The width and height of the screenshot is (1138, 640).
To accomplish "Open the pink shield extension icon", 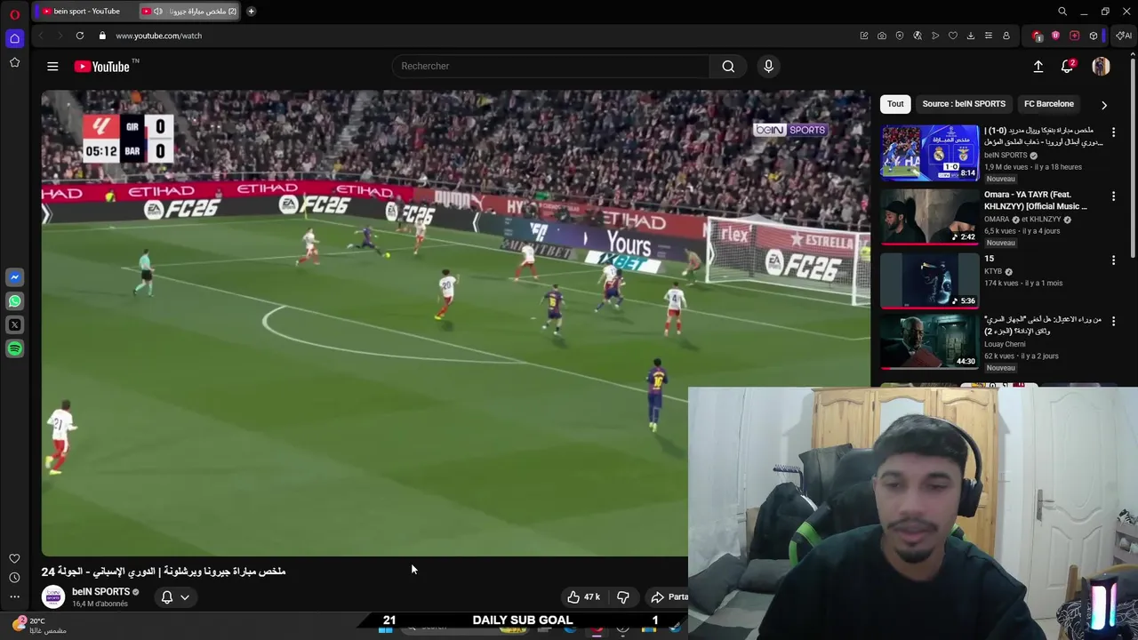I will click(1055, 36).
